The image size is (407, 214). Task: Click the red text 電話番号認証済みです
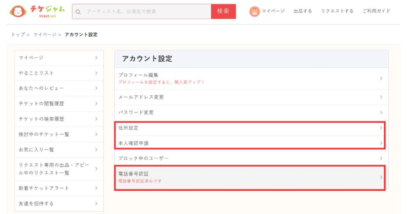[x=140, y=181]
